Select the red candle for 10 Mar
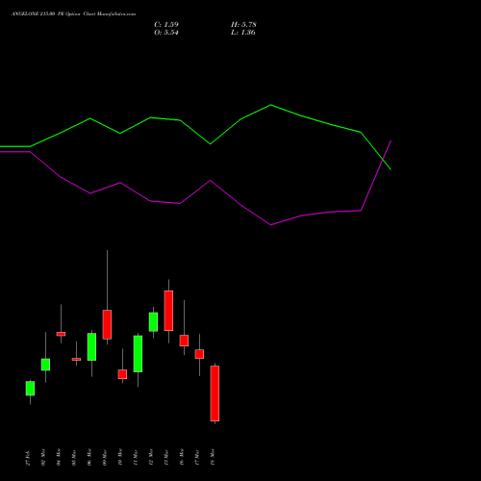 tap(122, 374)
